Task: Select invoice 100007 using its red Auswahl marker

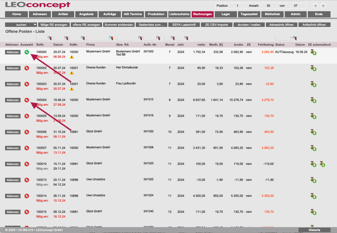Action: point(27,148)
